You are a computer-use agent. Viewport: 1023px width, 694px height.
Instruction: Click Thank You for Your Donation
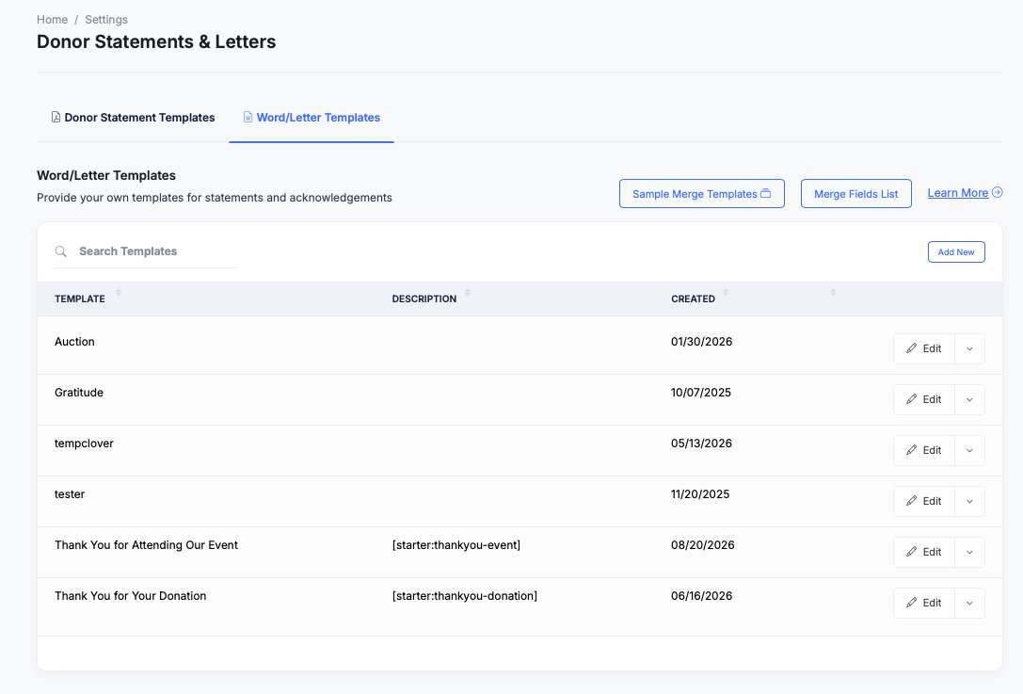(131, 596)
